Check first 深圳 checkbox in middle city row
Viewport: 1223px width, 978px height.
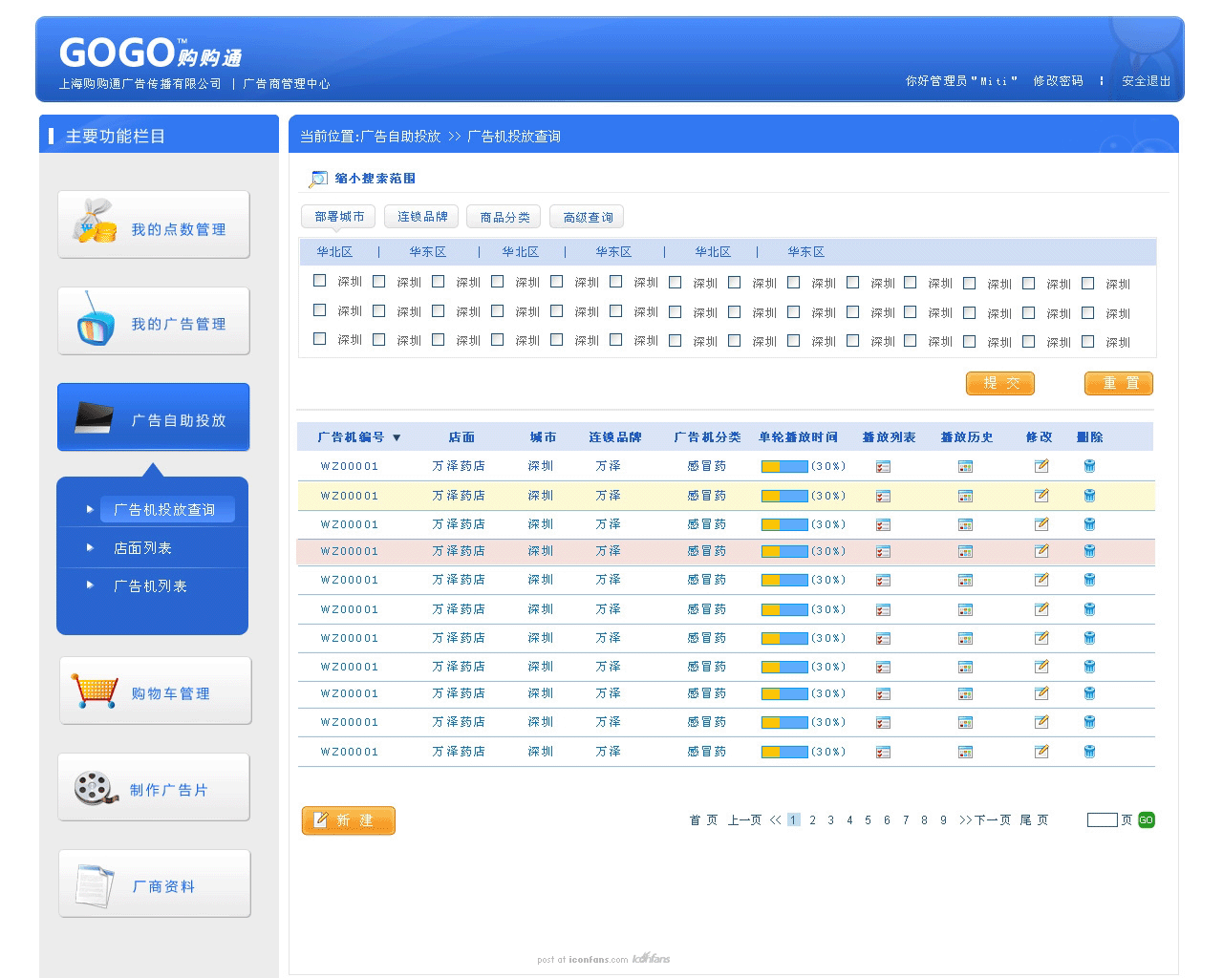click(320, 310)
